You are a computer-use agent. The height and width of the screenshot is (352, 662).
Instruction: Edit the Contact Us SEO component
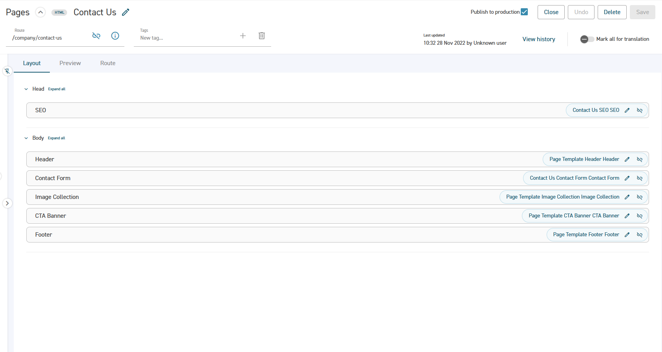point(627,110)
